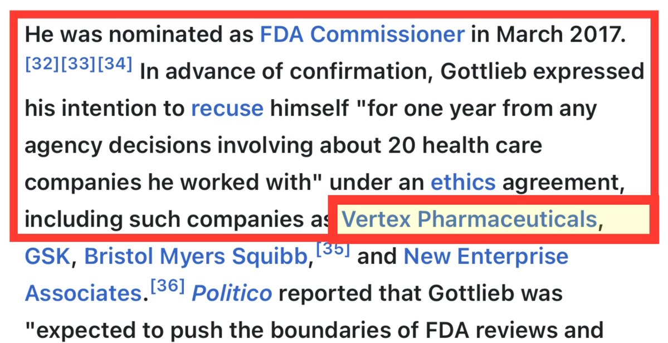Open the GSK link
This screenshot has height=343, width=668.
pyautogui.click(x=47, y=256)
